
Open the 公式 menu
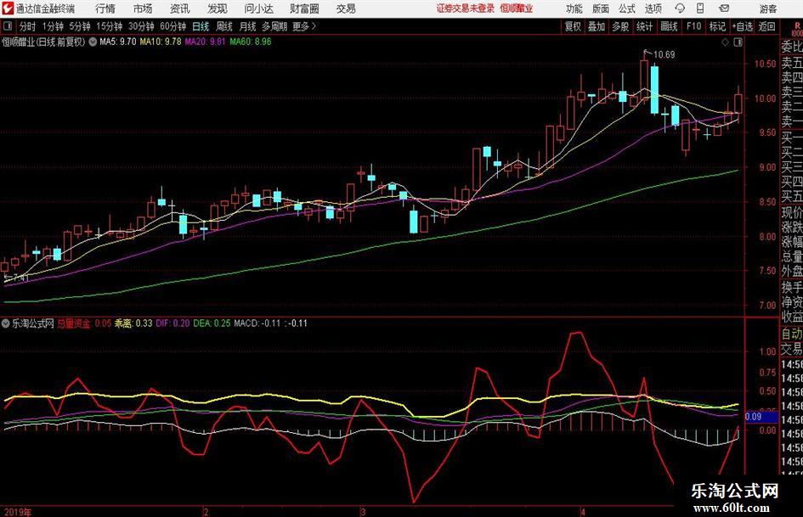(x=627, y=8)
